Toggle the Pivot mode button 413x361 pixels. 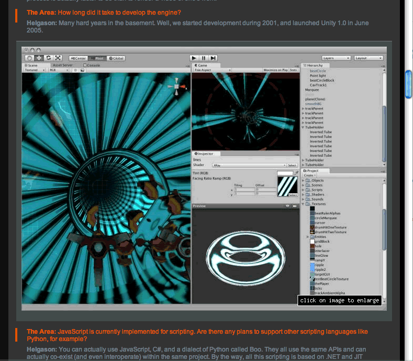[x=97, y=58]
